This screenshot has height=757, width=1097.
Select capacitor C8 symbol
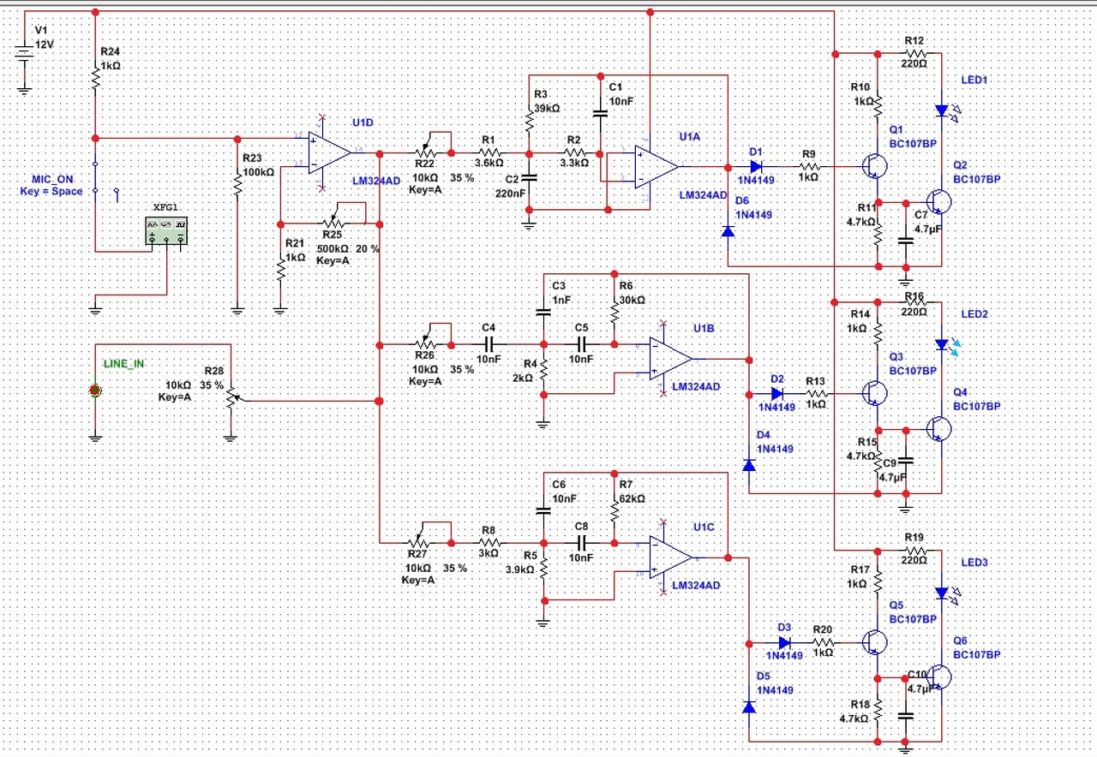pos(582,543)
